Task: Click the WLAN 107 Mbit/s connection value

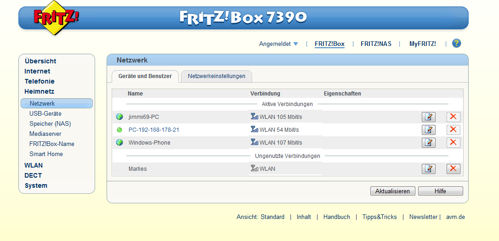Action: [281, 143]
